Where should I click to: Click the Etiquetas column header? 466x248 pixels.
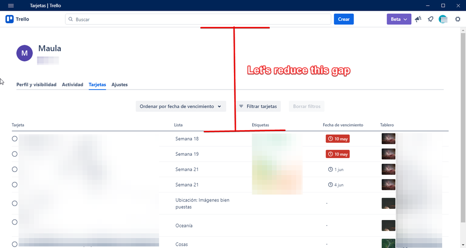tap(261, 125)
